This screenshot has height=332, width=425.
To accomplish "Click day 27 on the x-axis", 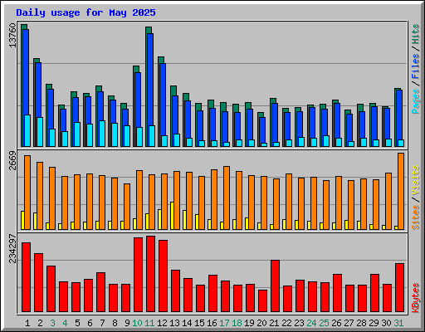I will (349, 323).
